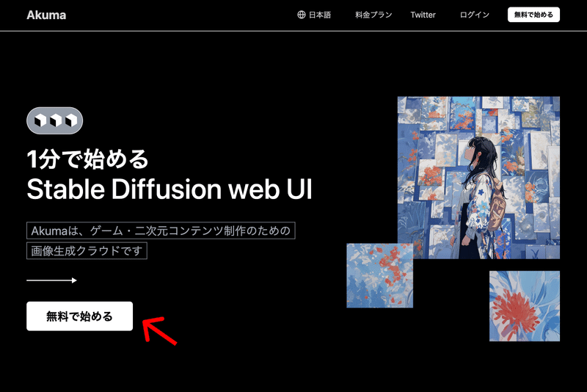Image resolution: width=587 pixels, height=392 pixels.
Task: Click the three-cube badge icon
Action: (x=54, y=120)
